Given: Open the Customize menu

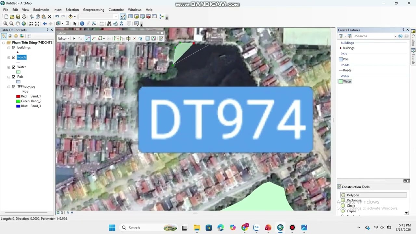Looking at the screenshot, I should pos(116,10).
